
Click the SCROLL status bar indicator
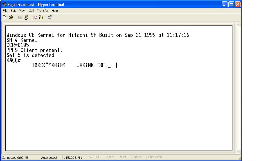(x=94, y=157)
